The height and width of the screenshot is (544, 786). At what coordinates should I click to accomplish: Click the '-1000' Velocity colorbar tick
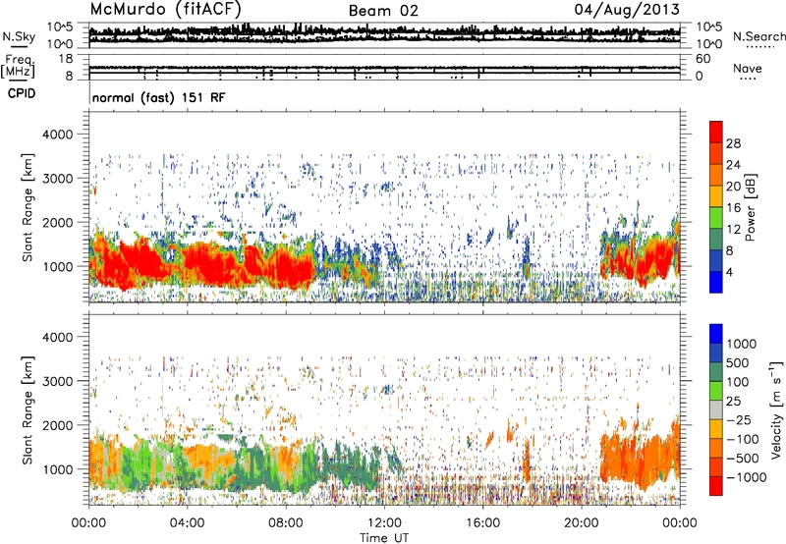tap(746, 477)
